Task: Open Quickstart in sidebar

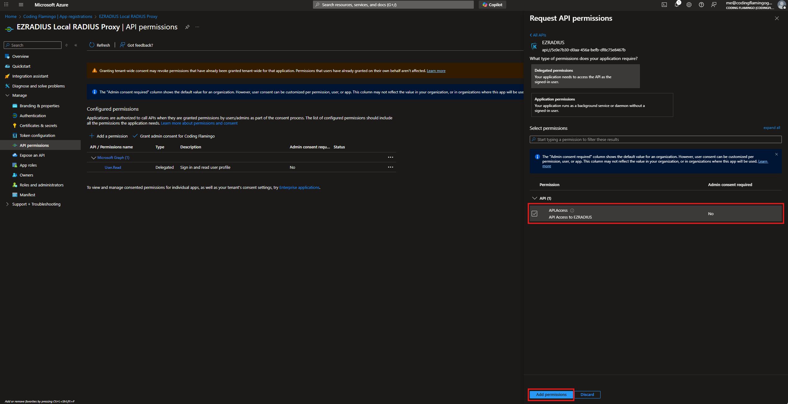Action: (x=21, y=66)
